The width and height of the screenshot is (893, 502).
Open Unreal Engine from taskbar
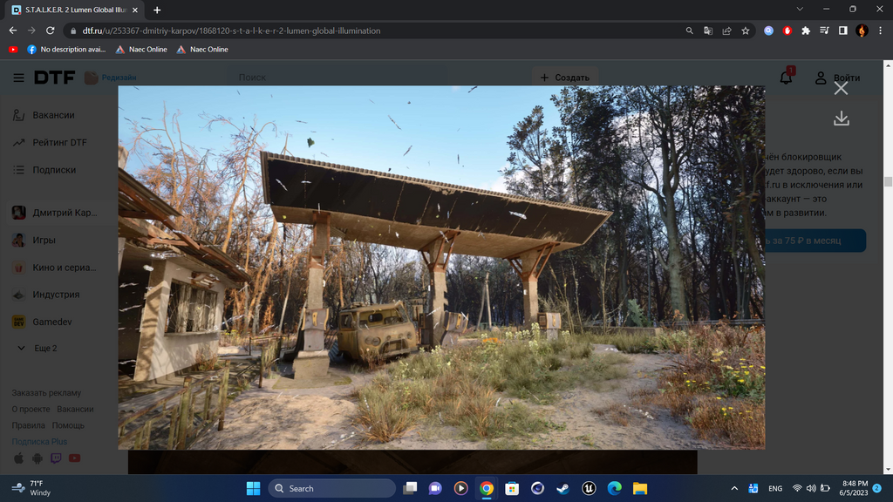tap(589, 488)
